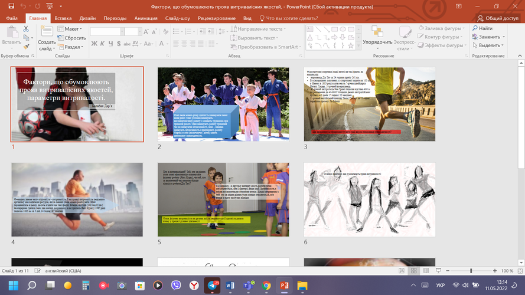Switch to the Переходы tab

115,18
